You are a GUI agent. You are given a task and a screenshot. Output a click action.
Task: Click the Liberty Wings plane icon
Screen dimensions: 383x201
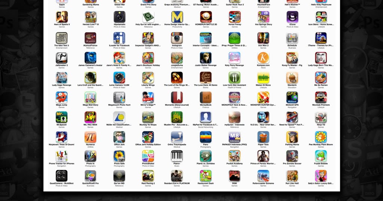[148, 77]
